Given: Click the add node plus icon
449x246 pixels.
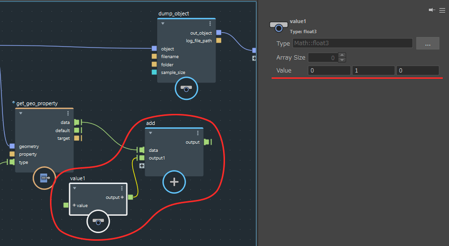Looking at the screenshot, I should click(174, 182).
